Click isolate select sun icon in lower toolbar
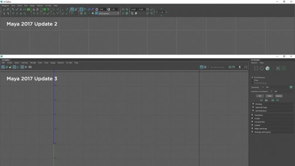 26,67
